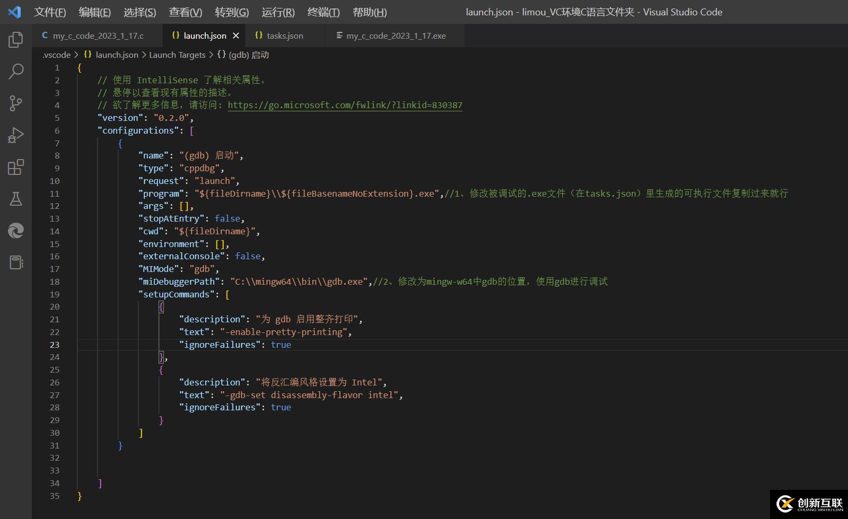Click "-enable-pretty-printing" text value
The image size is (848, 519).
[x=284, y=332]
